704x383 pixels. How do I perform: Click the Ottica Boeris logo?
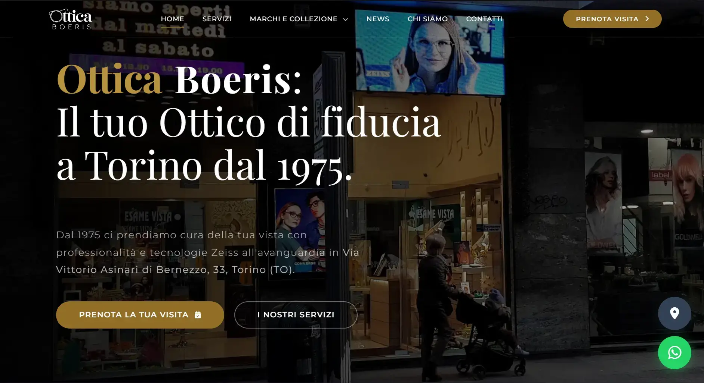click(70, 19)
